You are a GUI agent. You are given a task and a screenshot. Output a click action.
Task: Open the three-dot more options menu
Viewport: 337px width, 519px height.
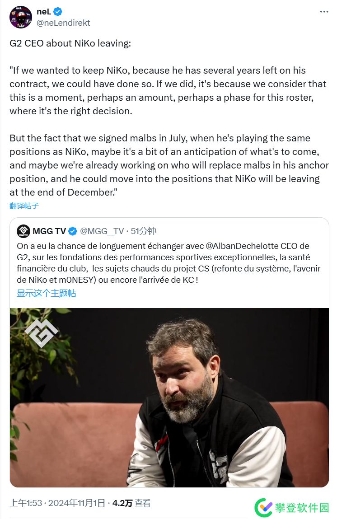[324, 12]
